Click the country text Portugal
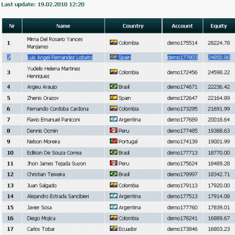 point(128,142)
